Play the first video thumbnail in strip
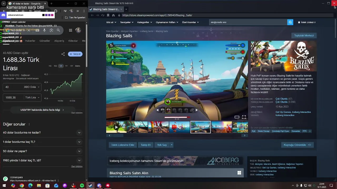337x189 pixels. coord(116,127)
